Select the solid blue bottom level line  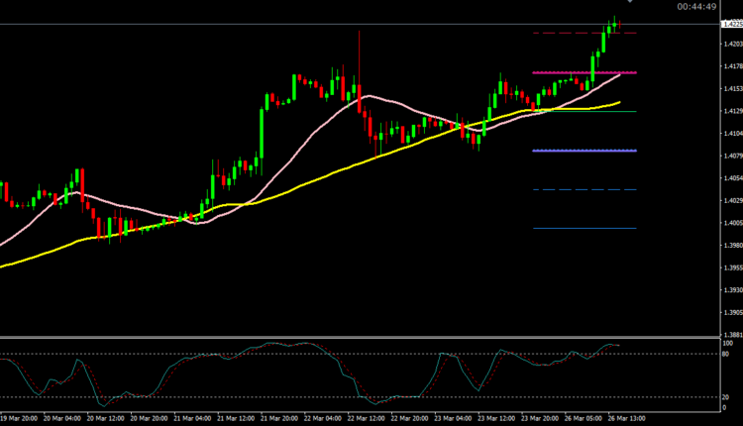[570, 228]
